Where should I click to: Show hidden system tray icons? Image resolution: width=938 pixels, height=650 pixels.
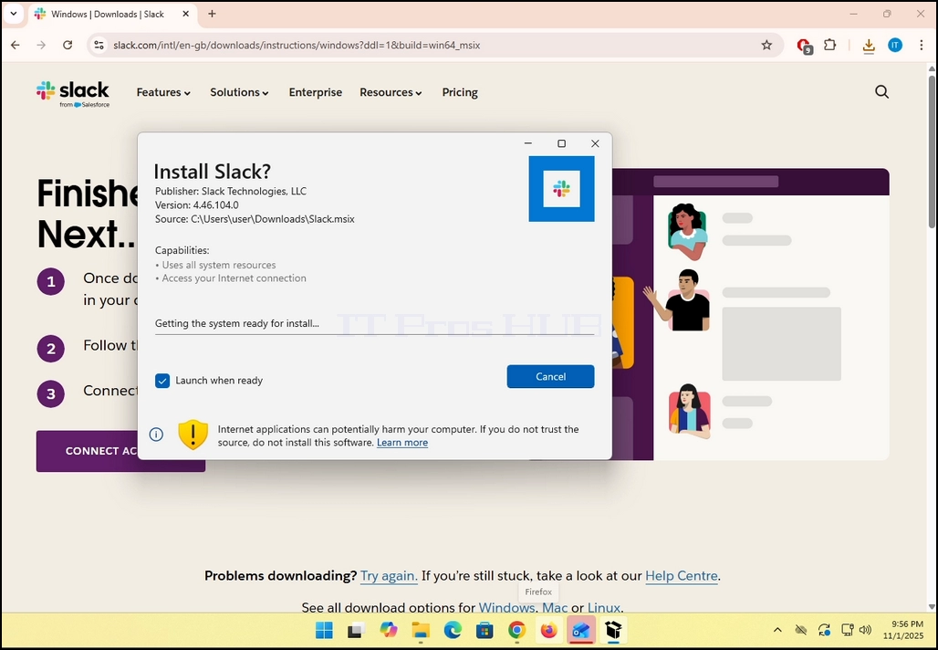pyautogui.click(x=777, y=630)
